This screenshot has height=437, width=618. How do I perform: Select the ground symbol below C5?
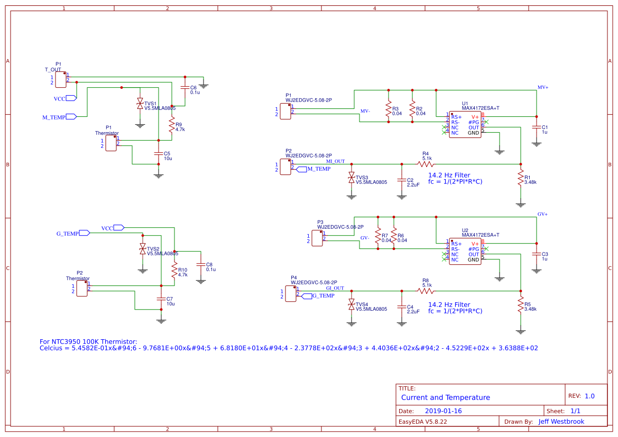(158, 174)
